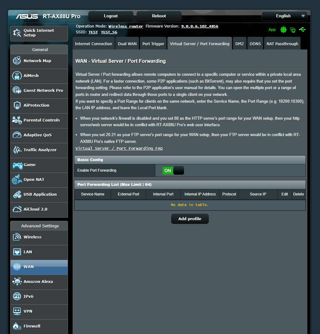The height and width of the screenshot is (334, 320).
Task: Click the External Port column header
Action: point(128,194)
